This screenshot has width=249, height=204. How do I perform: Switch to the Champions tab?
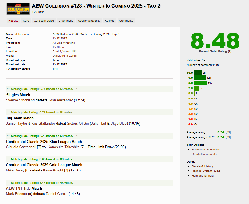pyautogui.click(x=66, y=21)
